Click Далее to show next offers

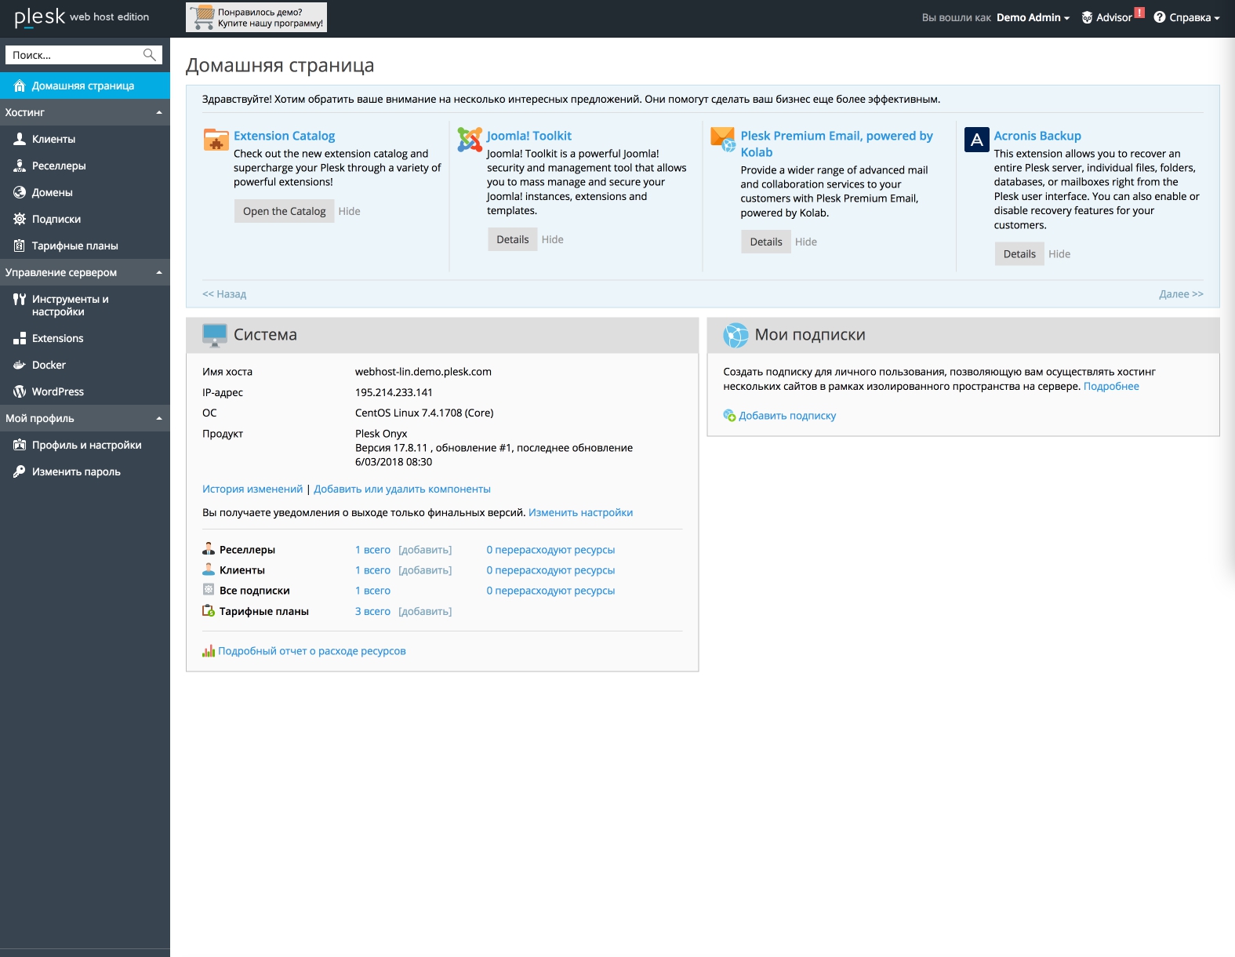point(1180,293)
